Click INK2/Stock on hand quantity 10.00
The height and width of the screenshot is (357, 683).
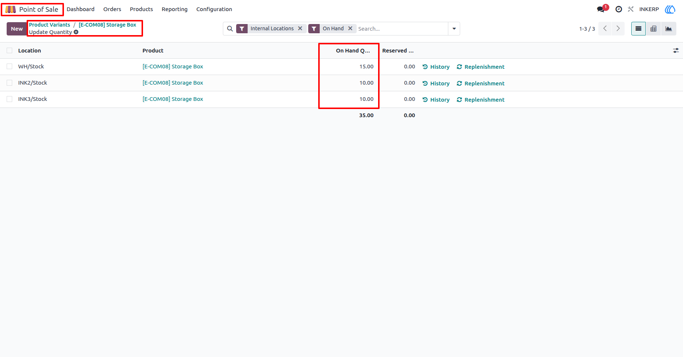point(367,83)
